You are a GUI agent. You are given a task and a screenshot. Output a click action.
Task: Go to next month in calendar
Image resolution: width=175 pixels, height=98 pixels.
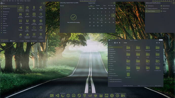(114, 6)
